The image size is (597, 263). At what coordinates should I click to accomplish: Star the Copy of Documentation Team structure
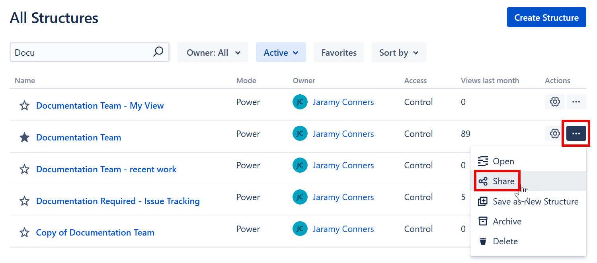tap(25, 233)
